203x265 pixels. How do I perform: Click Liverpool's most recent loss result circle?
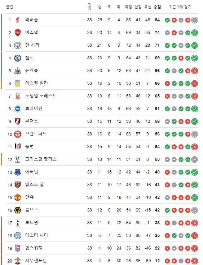(188, 20)
